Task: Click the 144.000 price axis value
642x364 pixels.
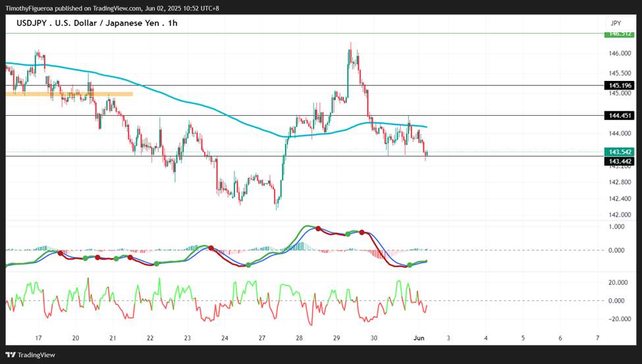Action: pyautogui.click(x=620, y=134)
